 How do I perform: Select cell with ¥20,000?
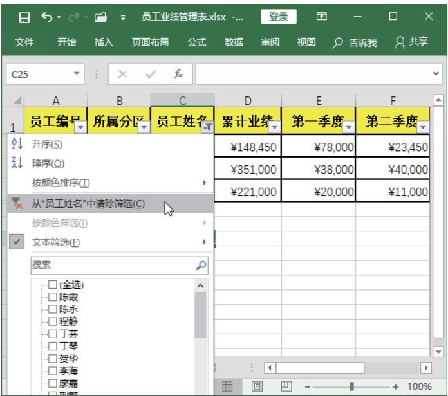[x=318, y=191]
